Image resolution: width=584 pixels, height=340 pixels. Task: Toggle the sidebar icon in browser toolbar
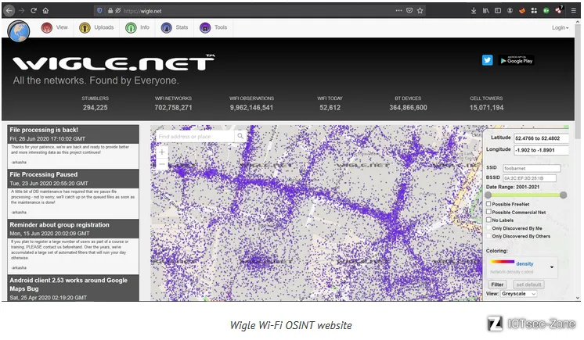(498, 10)
